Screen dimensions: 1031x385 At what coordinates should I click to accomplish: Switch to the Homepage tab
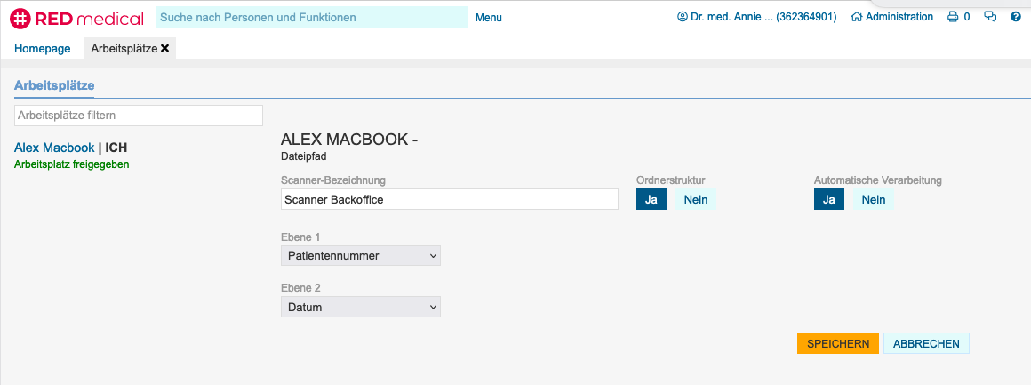tap(42, 48)
